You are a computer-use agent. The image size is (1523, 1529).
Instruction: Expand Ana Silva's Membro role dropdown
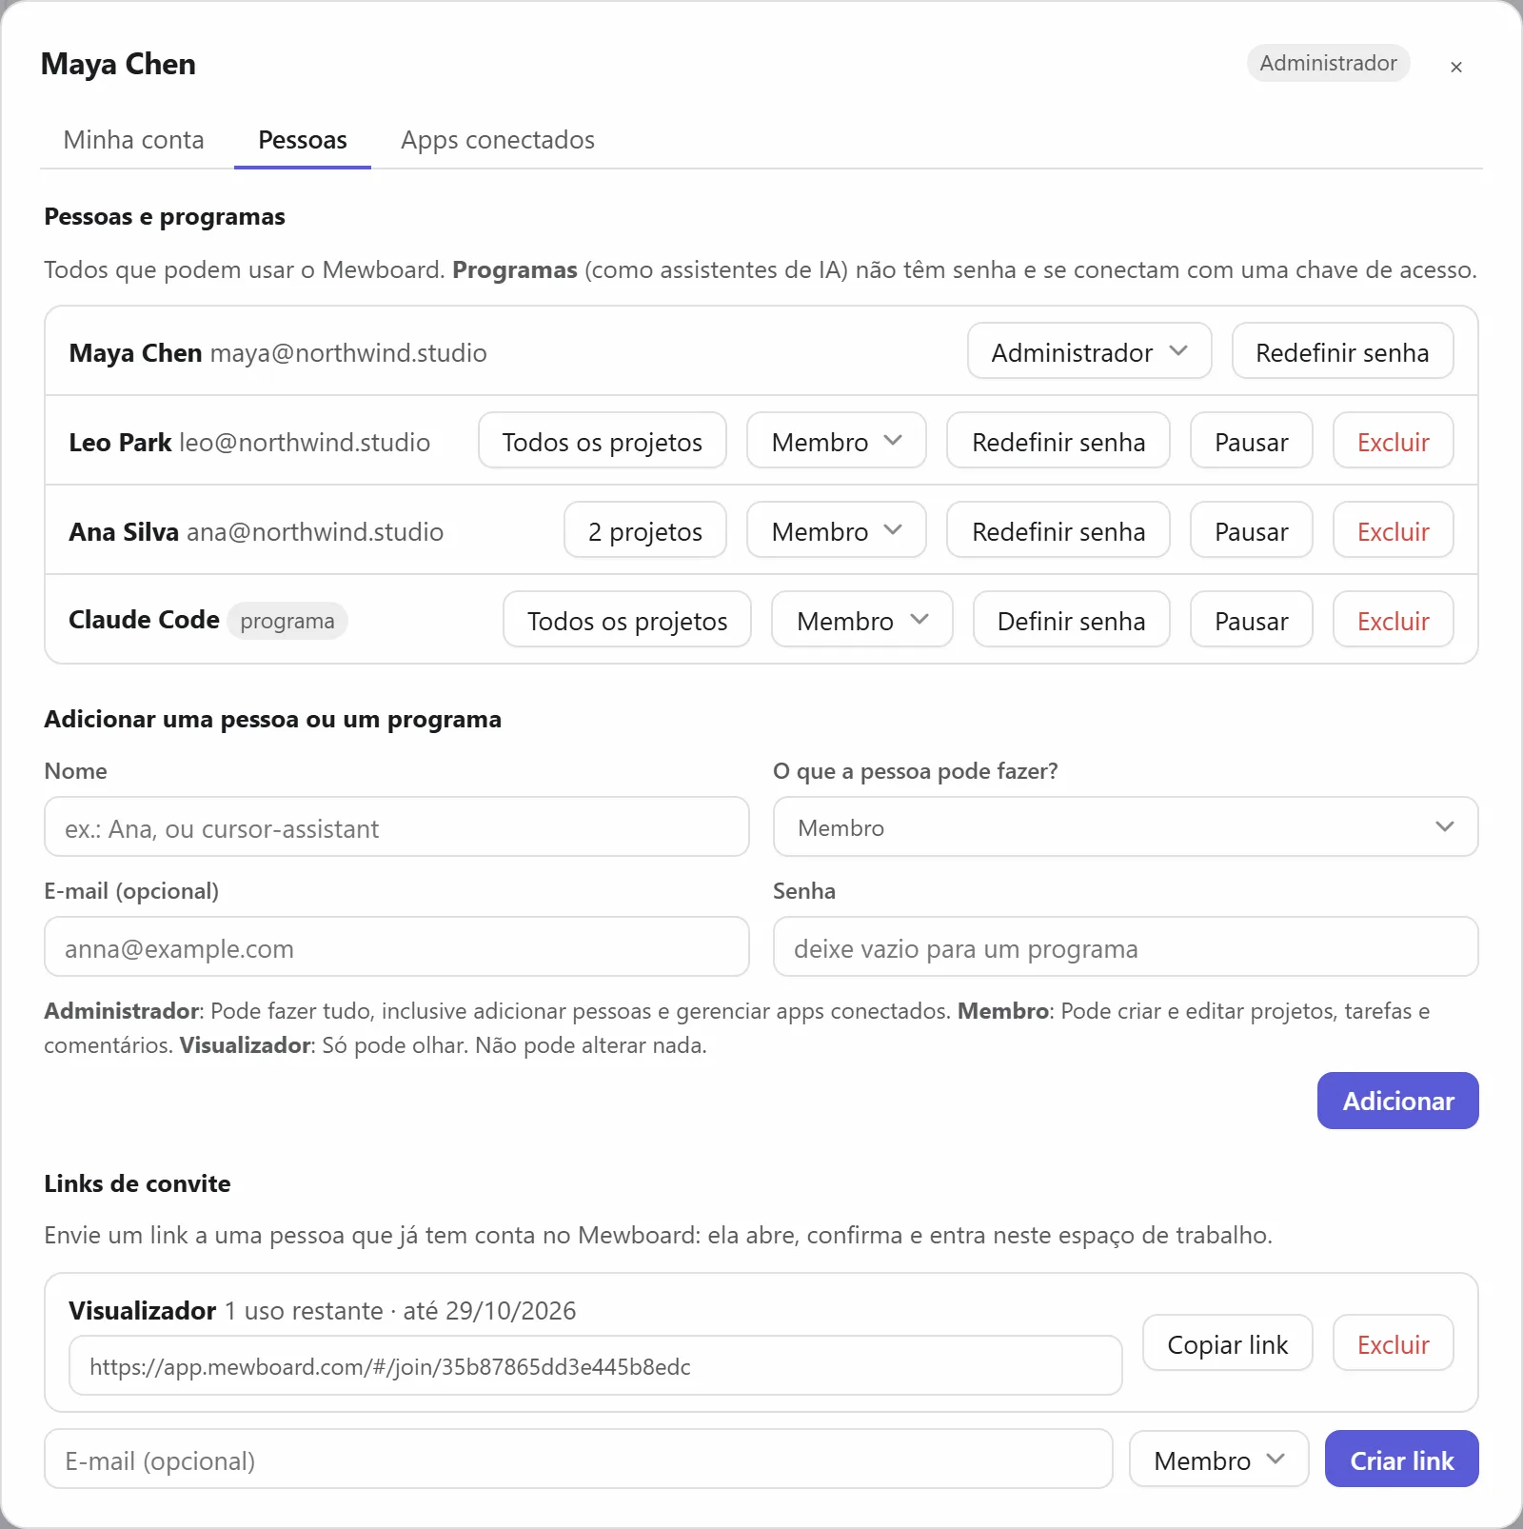click(836, 530)
